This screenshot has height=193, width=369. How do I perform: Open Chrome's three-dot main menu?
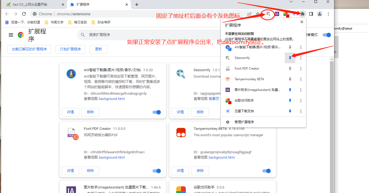click(x=328, y=14)
